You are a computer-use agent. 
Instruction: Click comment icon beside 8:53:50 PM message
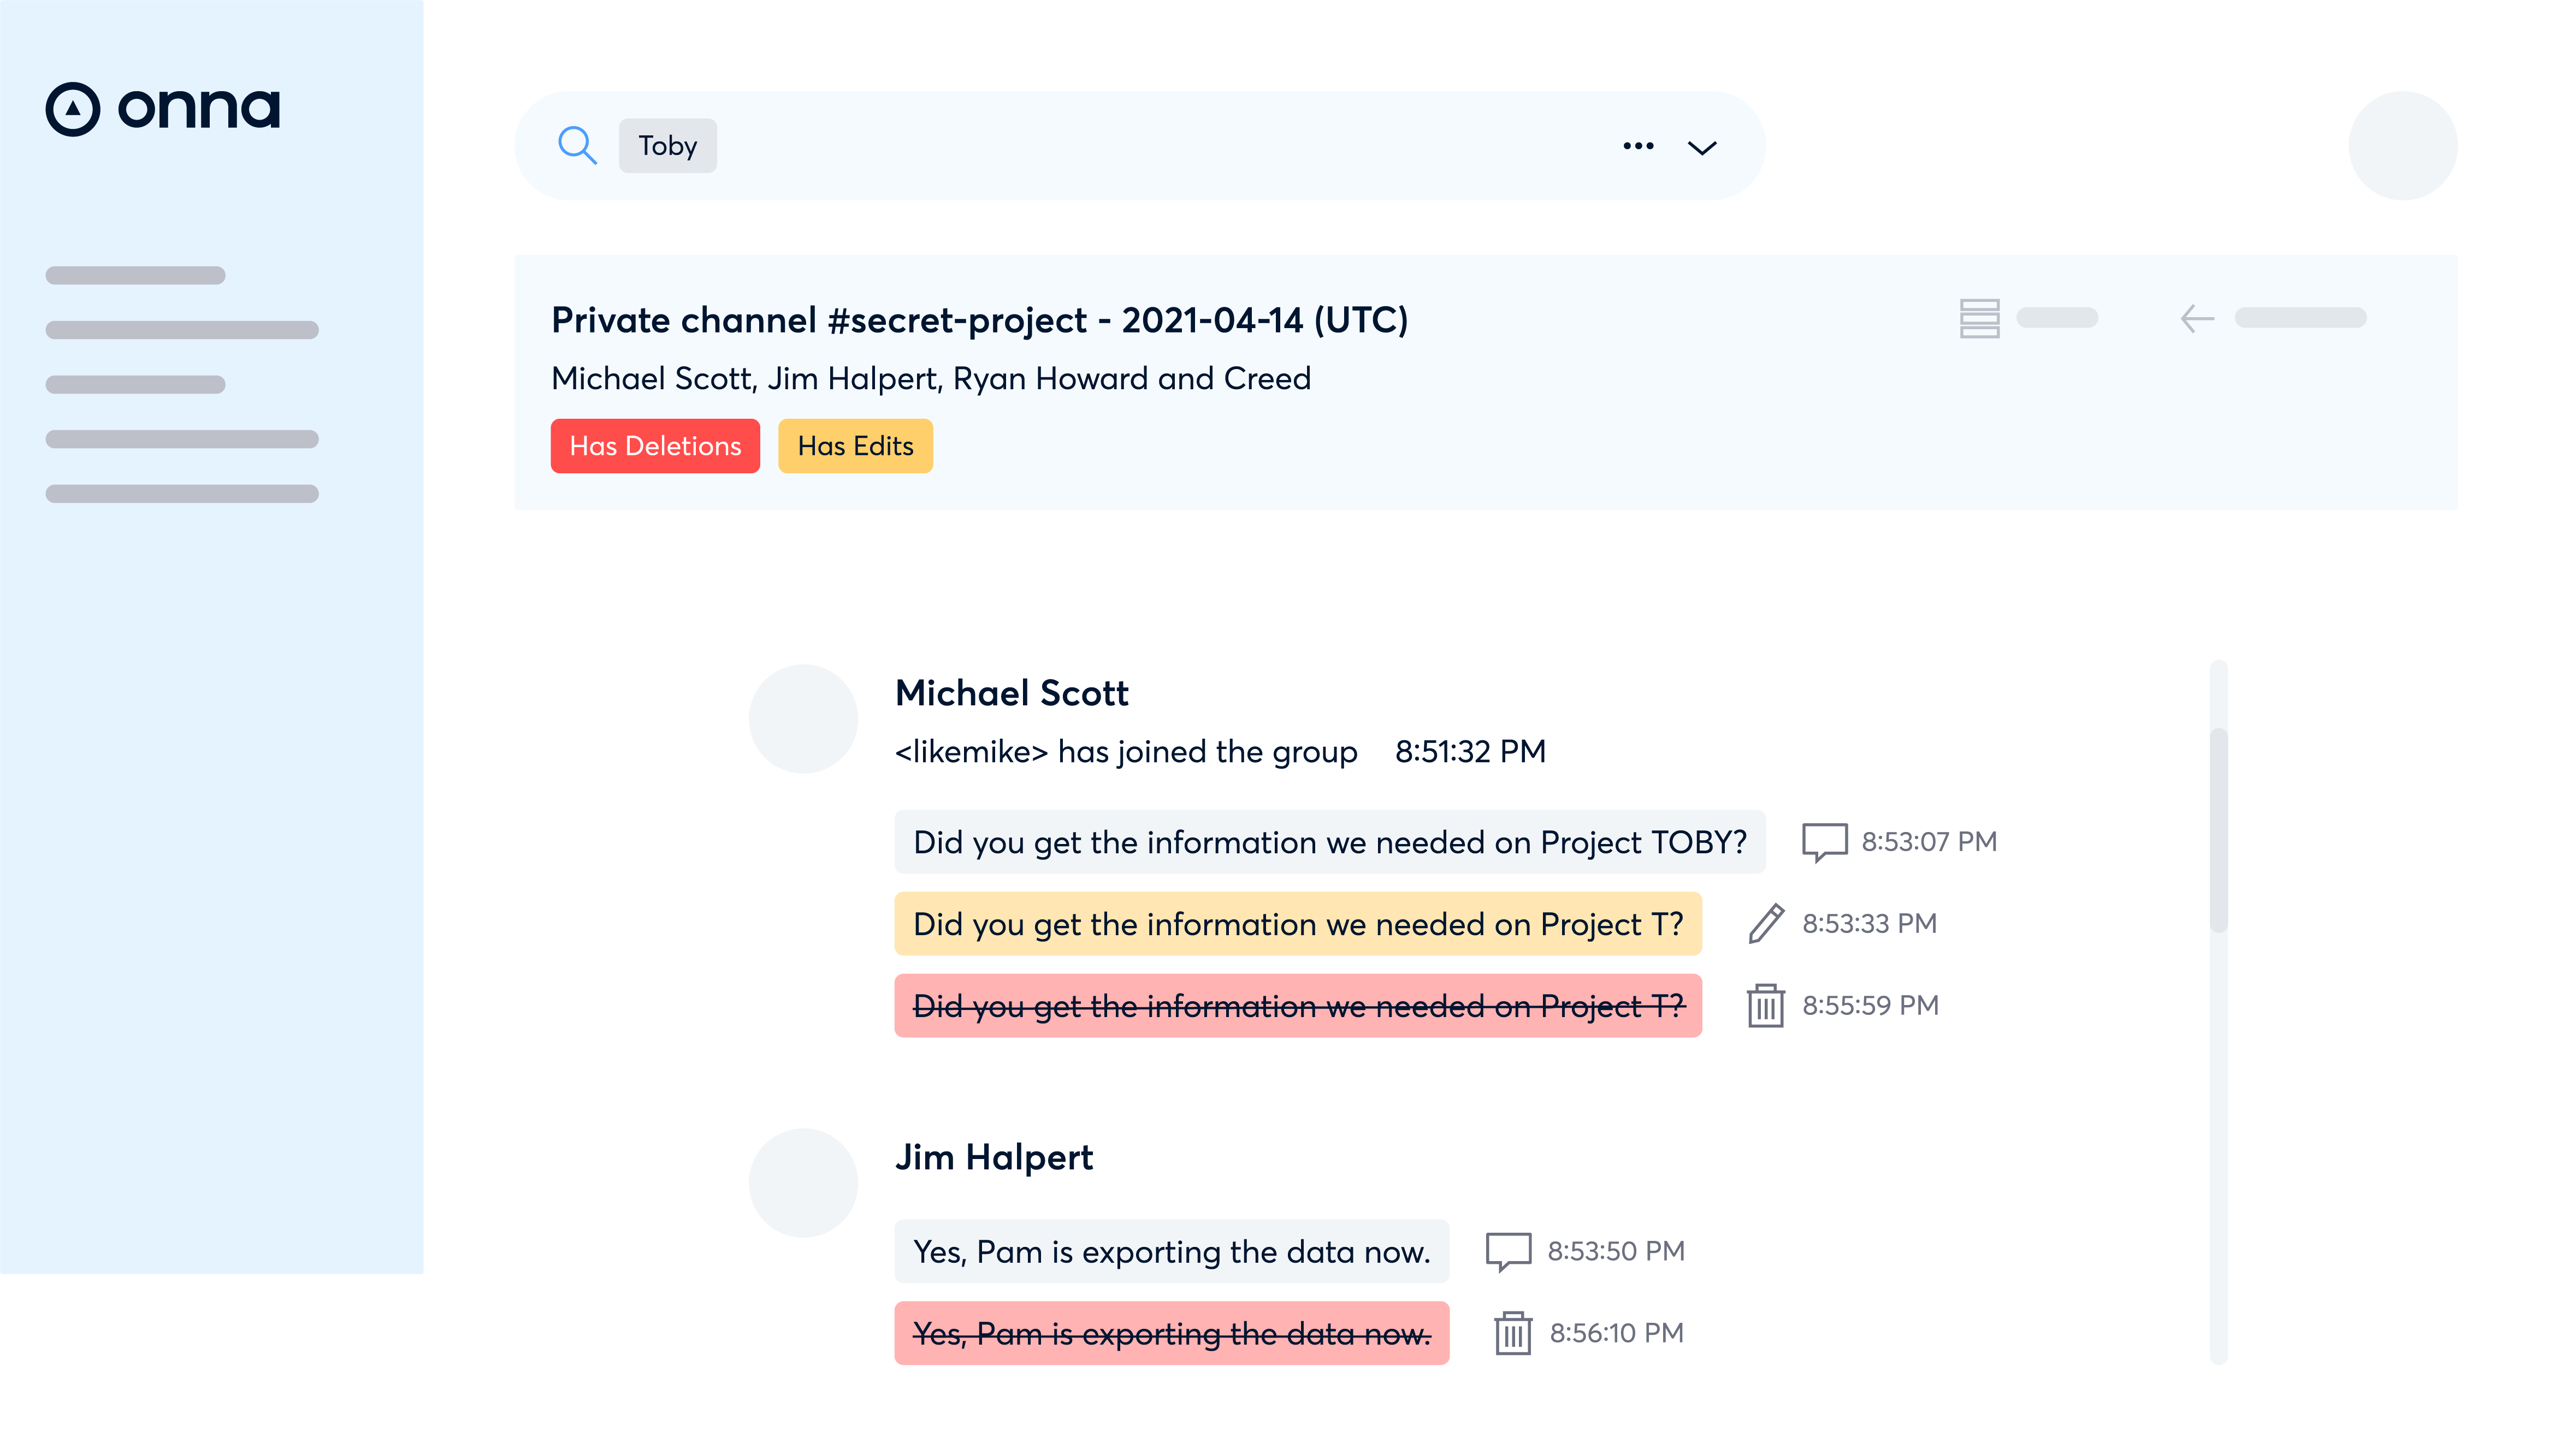tap(1507, 1251)
